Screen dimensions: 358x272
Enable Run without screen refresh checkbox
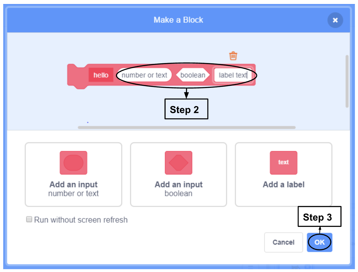pos(29,219)
